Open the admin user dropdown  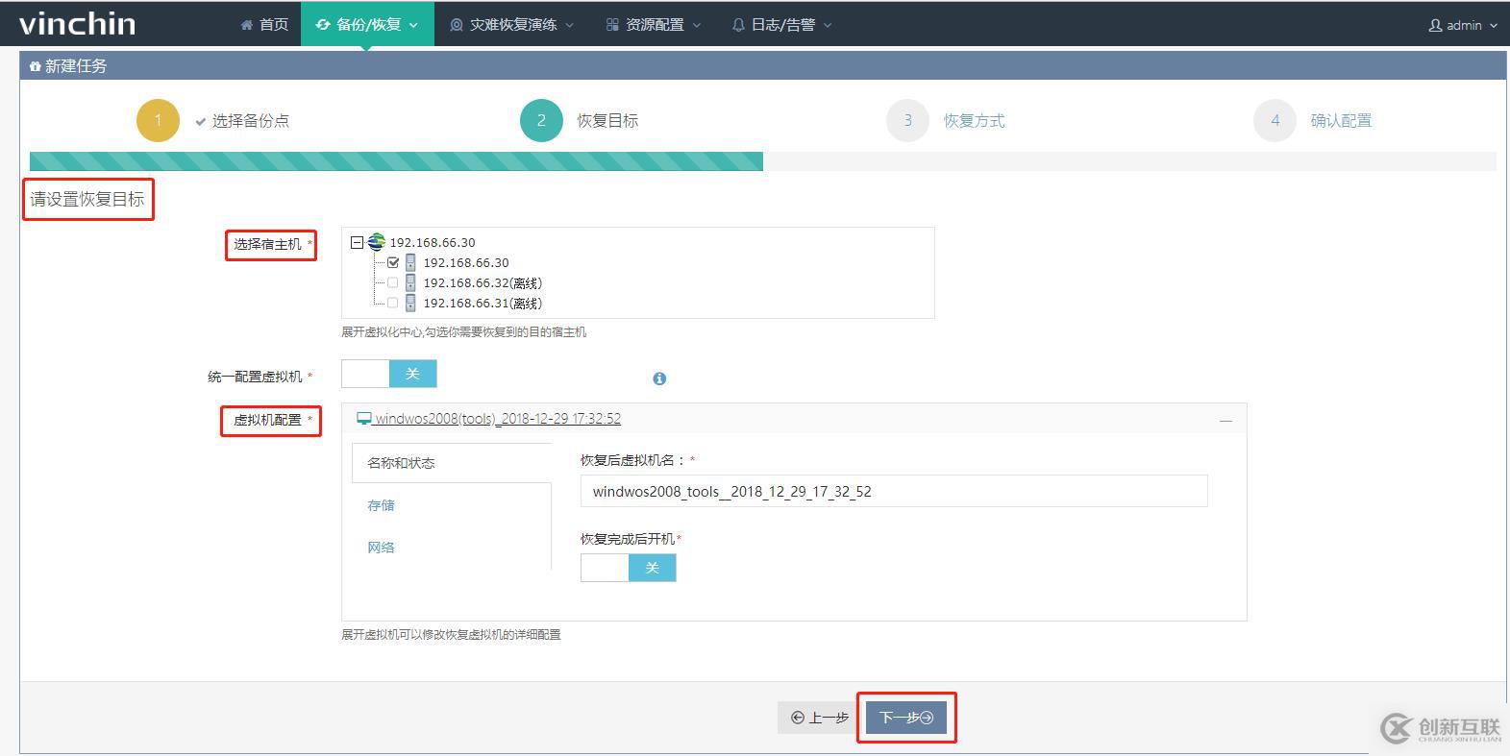(x=1463, y=25)
